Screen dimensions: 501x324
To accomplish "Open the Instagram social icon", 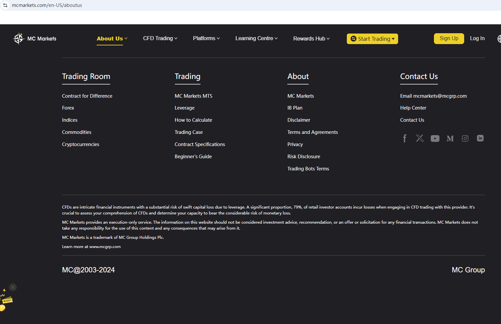I will click(465, 138).
